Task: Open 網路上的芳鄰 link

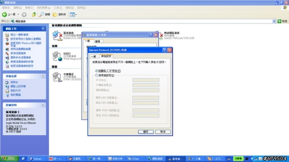Action: pos(18,86)
